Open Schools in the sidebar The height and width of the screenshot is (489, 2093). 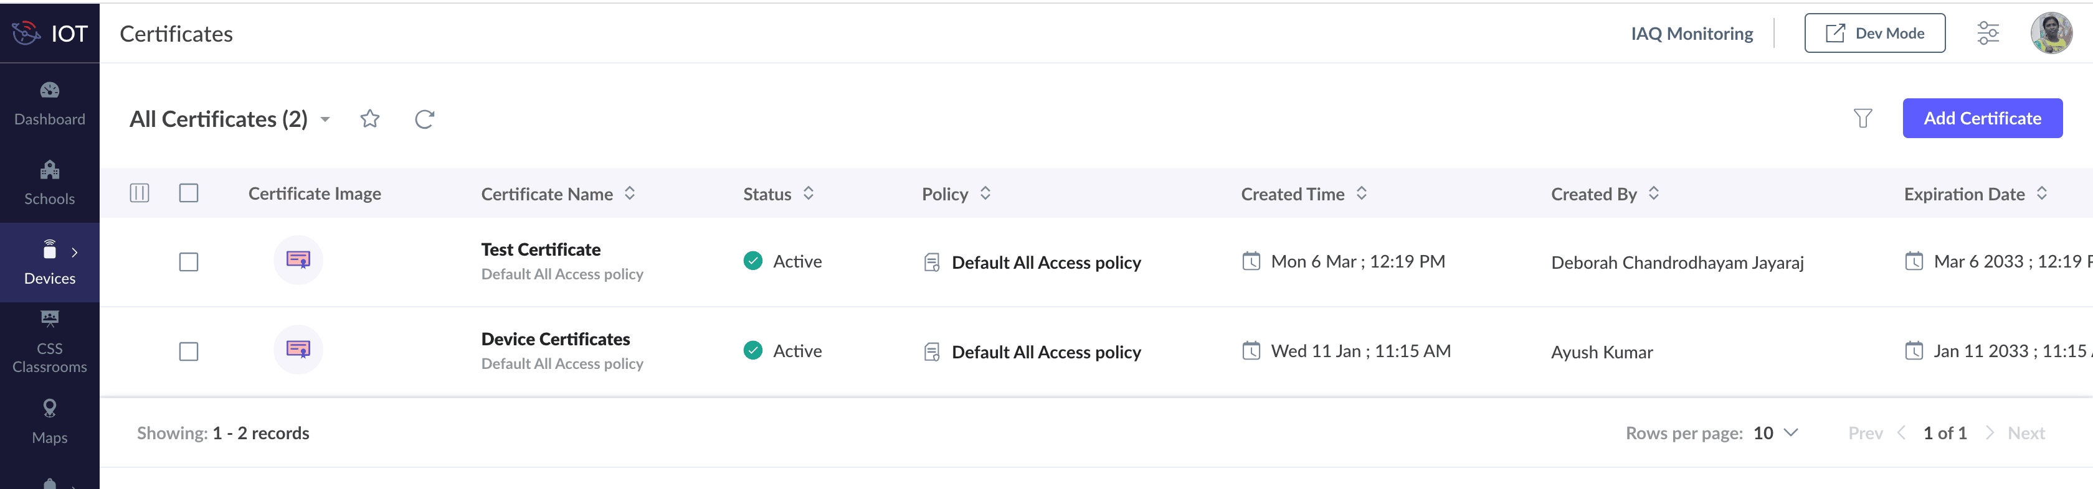(50, 184)
